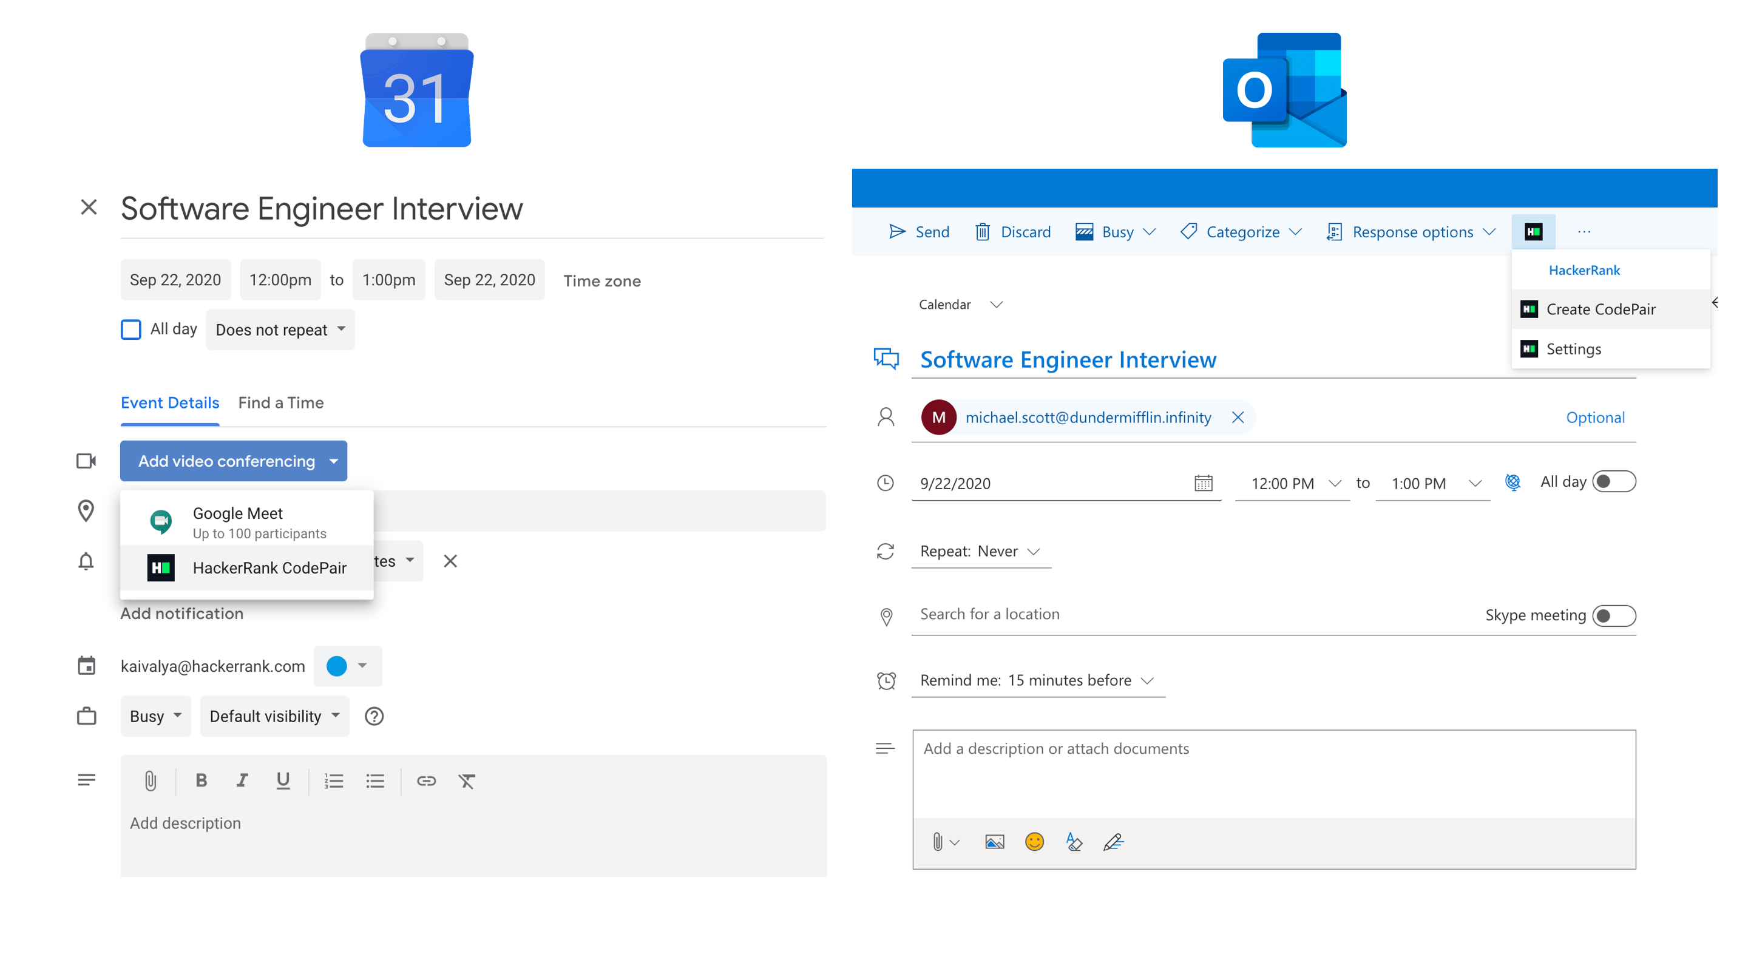1748x954 pixels.
Task: Check the Google Calendar All day checkbox
Action: [x=131, y=329]
